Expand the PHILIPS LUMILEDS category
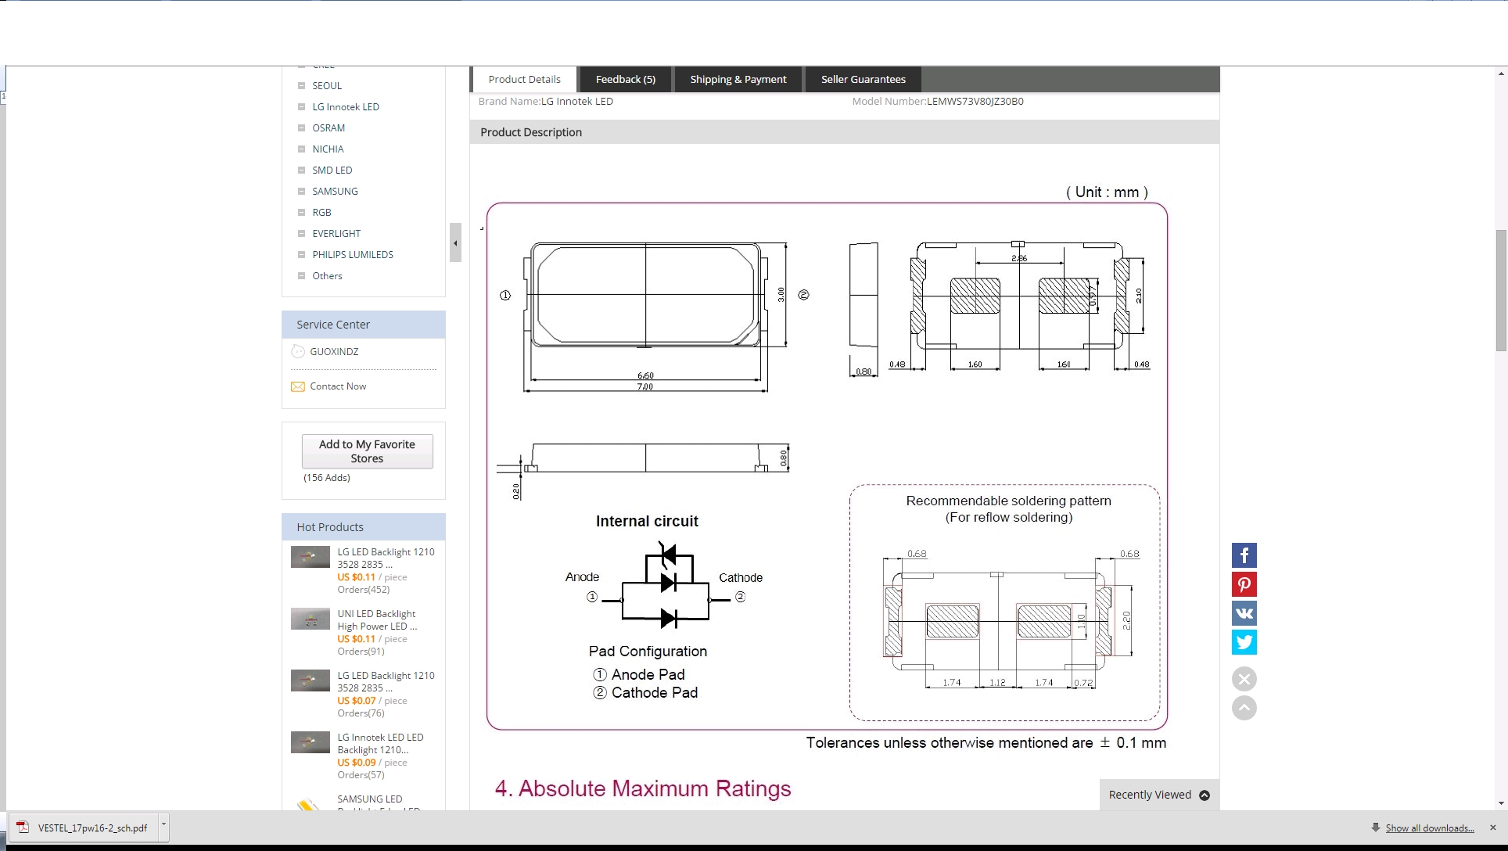The height and width of the screenshot is (851, 1508). (301, 255)
